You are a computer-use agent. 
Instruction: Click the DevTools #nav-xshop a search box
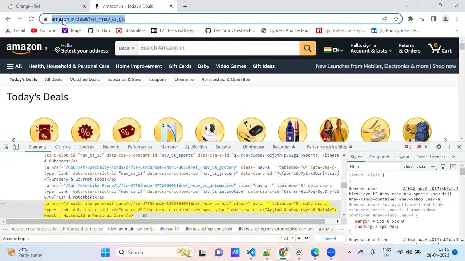(138, 239)
